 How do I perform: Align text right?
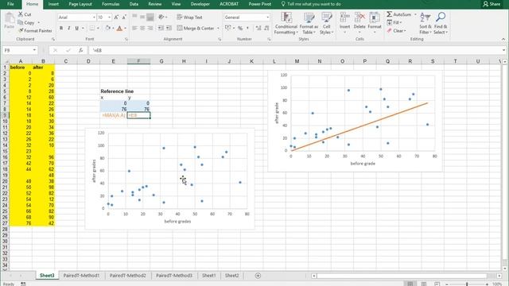(x=150, y=29)
